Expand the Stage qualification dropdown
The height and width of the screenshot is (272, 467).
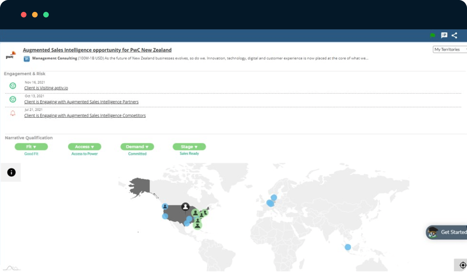189,147
